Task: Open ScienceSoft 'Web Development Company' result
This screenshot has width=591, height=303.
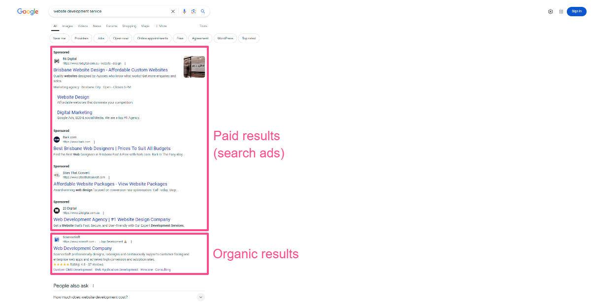Action: tap(83, 248)
